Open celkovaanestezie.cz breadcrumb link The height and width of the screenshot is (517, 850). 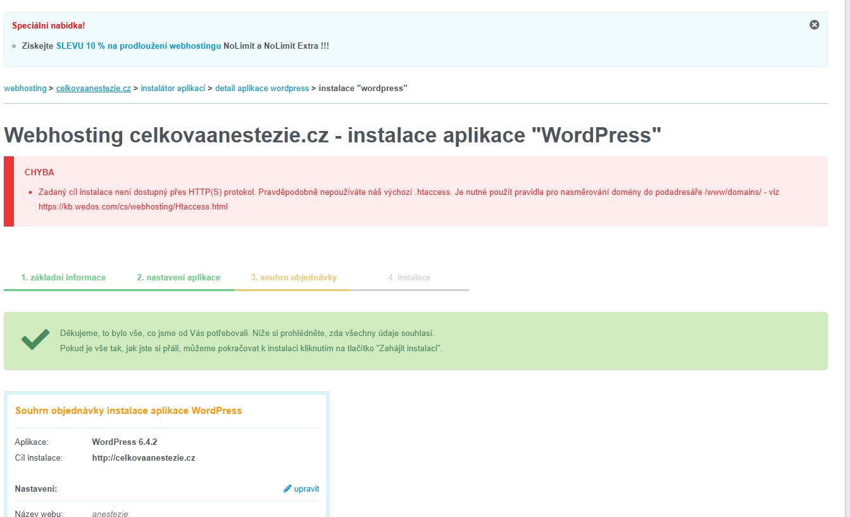(x=93, y=89)
